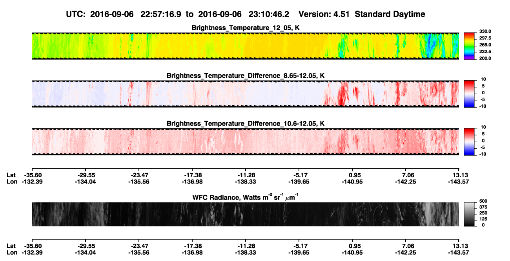Click the '250' WFC colorbar label
This screenshot has height=261, width=510.
coord(483,212)
